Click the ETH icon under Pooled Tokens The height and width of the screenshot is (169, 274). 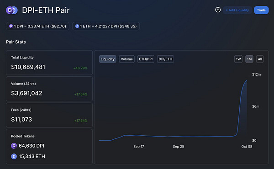(14, 156)
